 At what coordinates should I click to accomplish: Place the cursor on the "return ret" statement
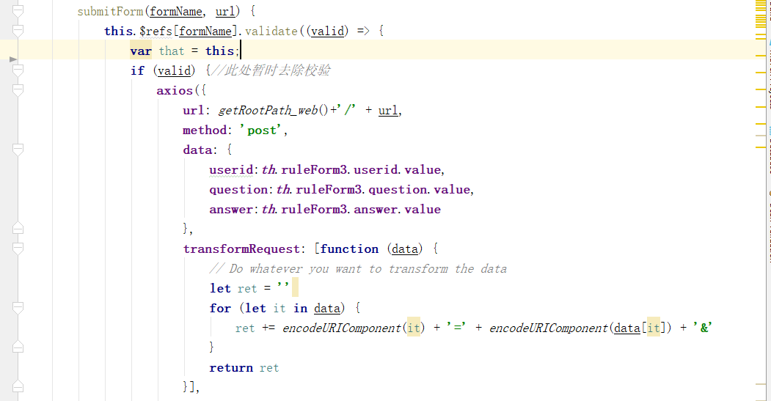(x=244, y=367)
